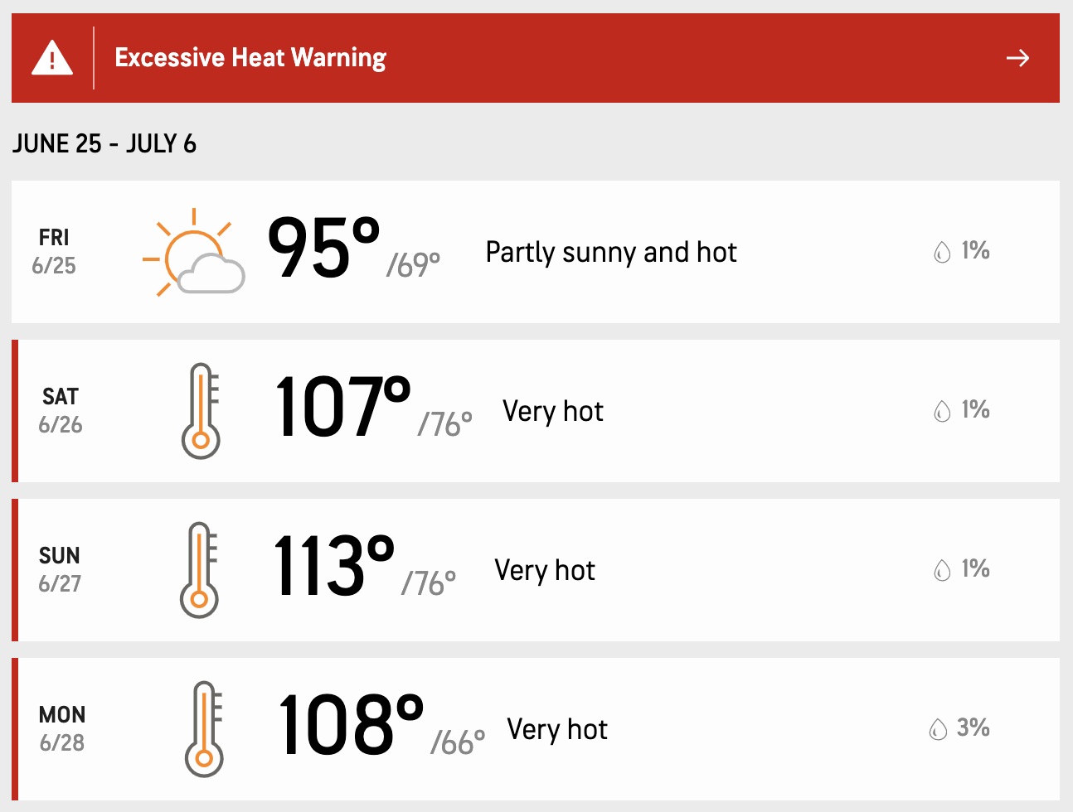Screen dimensions: 1073x812
Task: Click the 113° high temperature on Sunday
Action: click(333, 567)
